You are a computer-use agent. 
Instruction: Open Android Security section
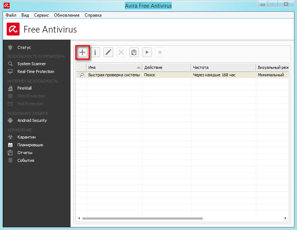32,120
